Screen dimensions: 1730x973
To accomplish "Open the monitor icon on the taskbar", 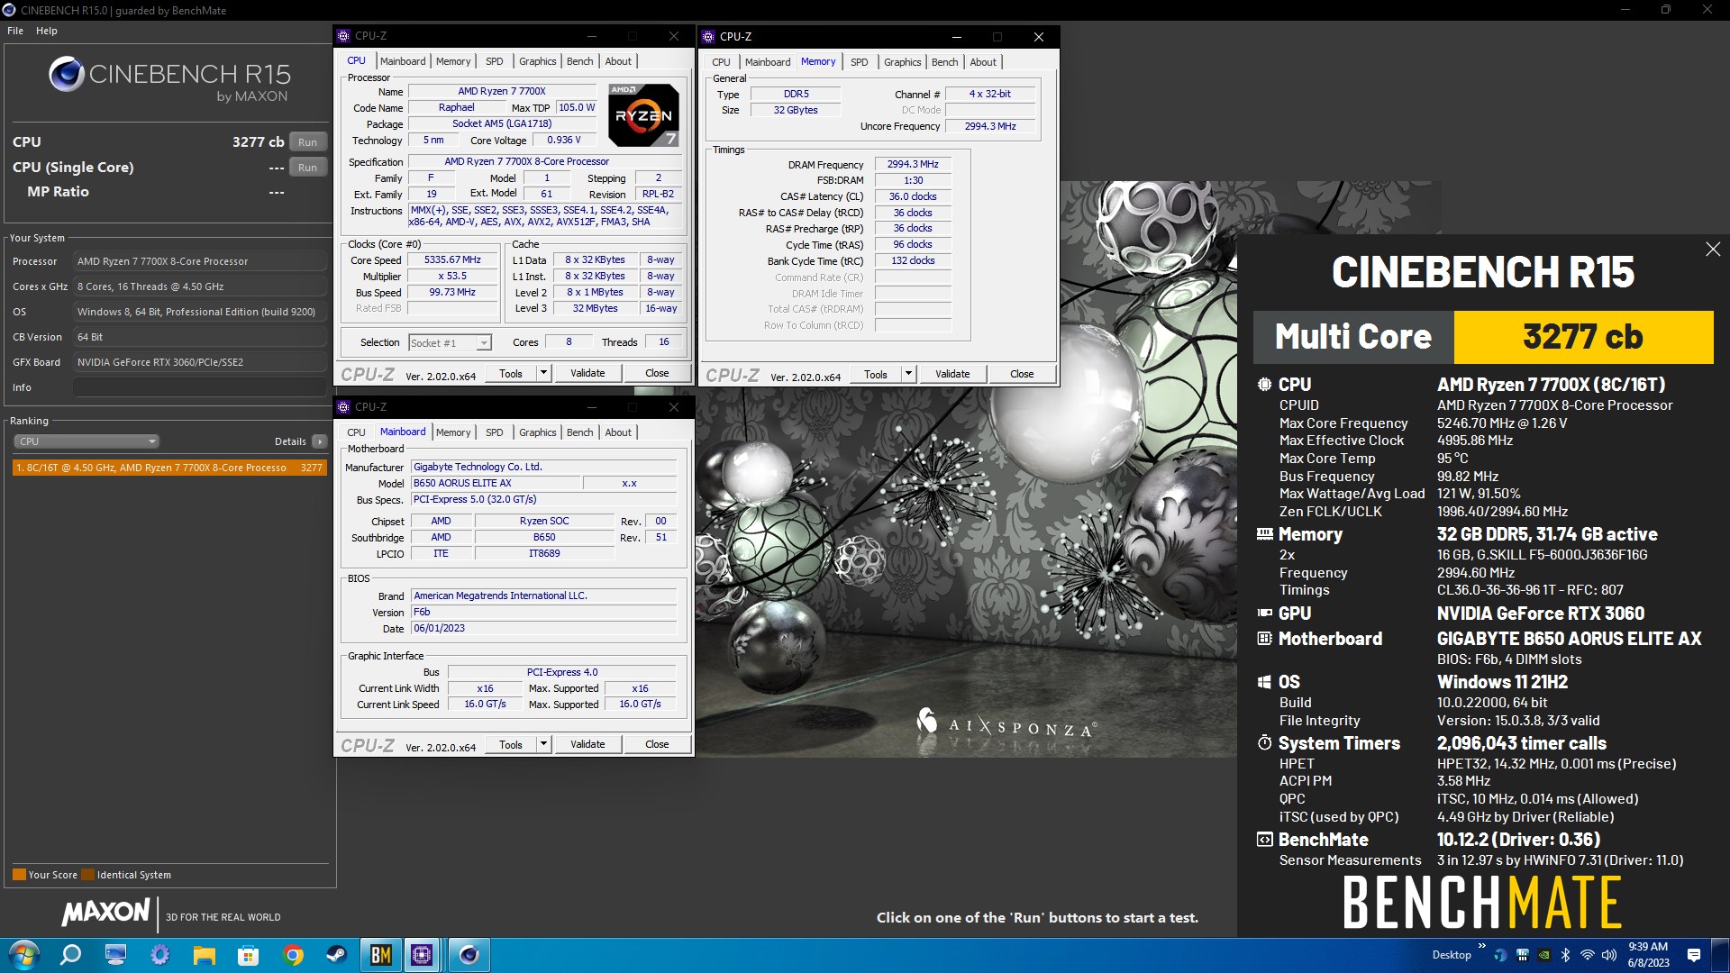I will 115,955.
